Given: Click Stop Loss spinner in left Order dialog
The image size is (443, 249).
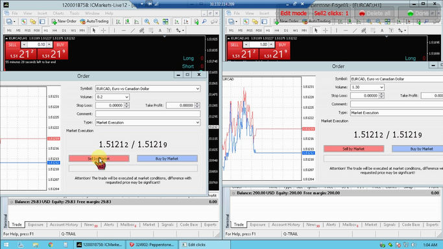Looking at the screenshot, I should pos(126,105).
